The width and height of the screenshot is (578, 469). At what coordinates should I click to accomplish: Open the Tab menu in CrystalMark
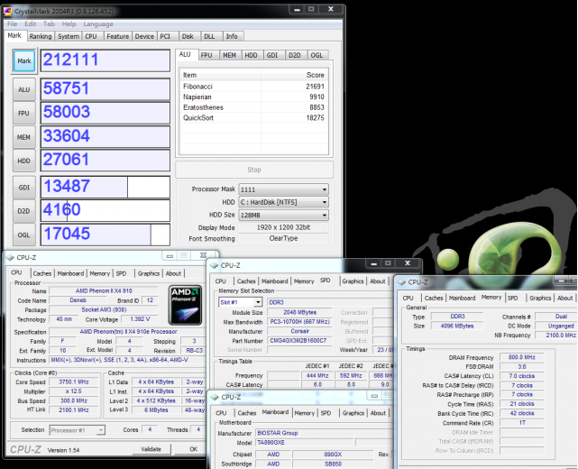(x=49, y=24)
